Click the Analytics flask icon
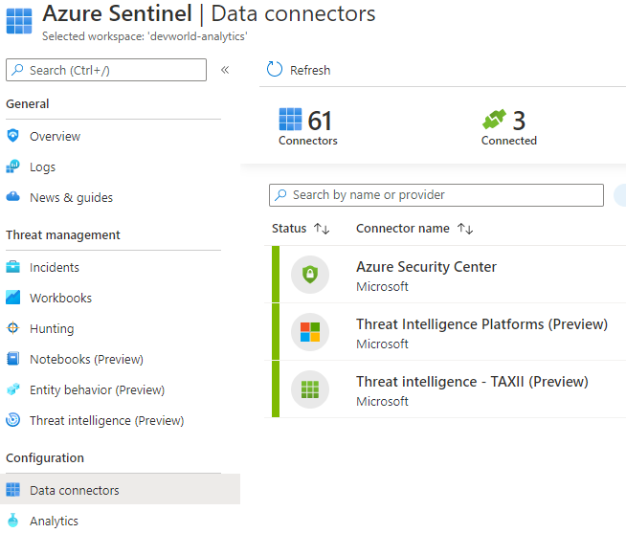 coord(12,521)
